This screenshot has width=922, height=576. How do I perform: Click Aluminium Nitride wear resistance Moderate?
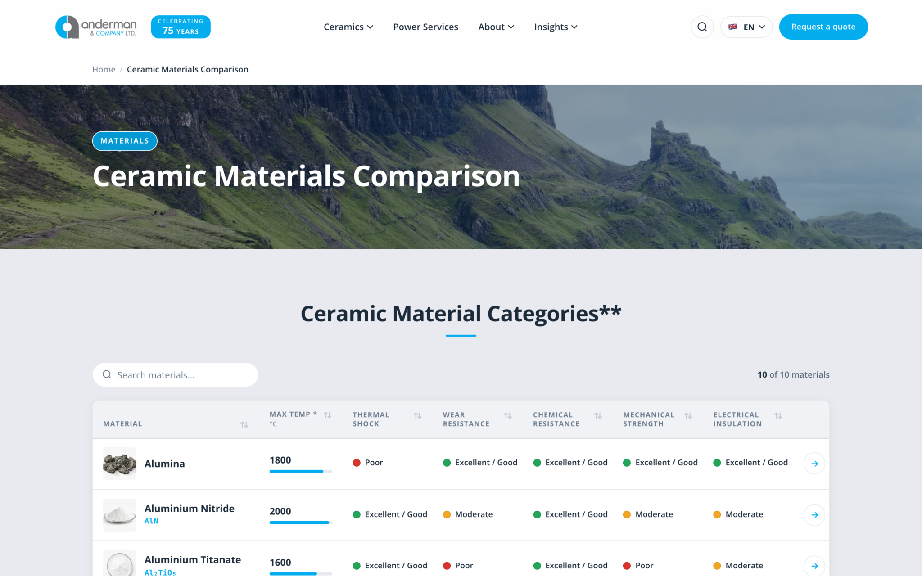tap(468, 514)
